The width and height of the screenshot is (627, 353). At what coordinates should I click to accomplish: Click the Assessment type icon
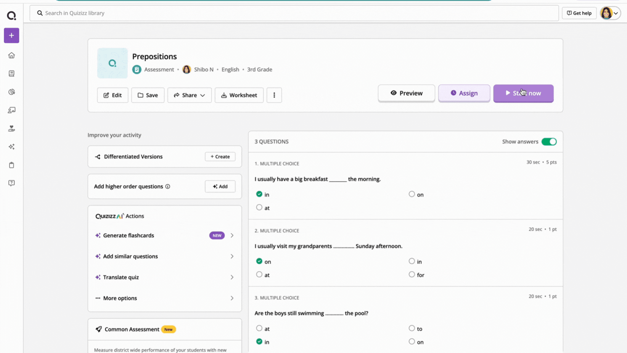[137, 69]
